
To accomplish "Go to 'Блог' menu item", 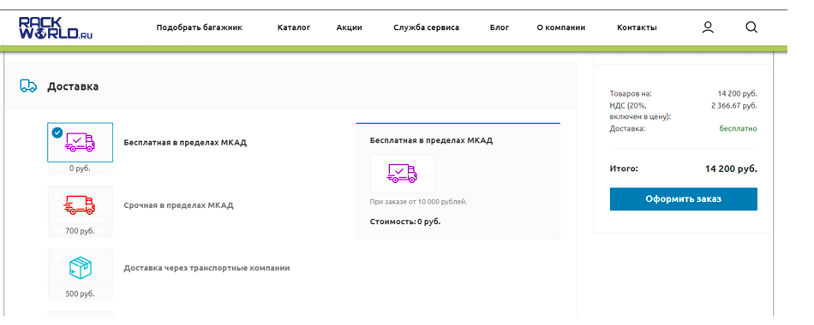I will click(500, 27).
